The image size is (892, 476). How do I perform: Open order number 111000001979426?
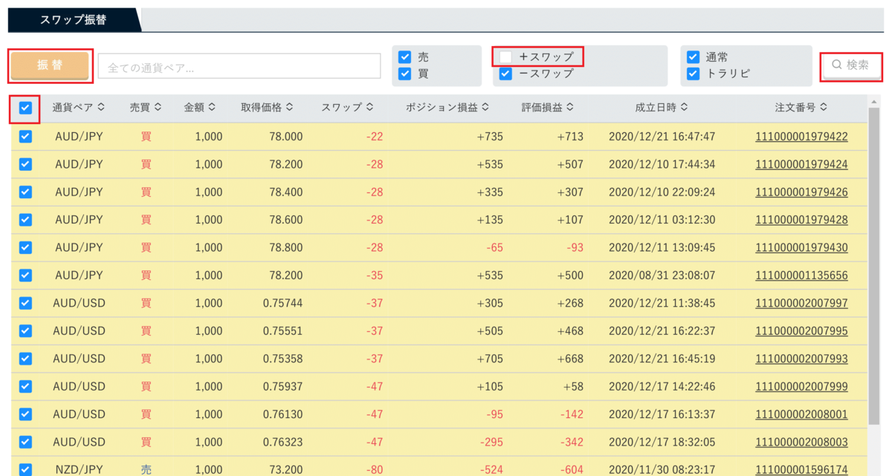[801, 192]
